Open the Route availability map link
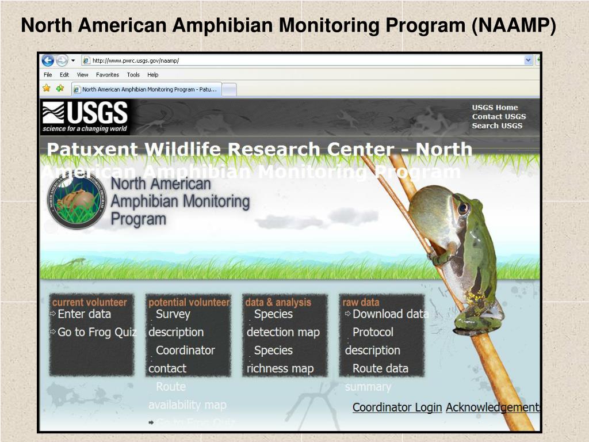589x442 pixels. 188,396
